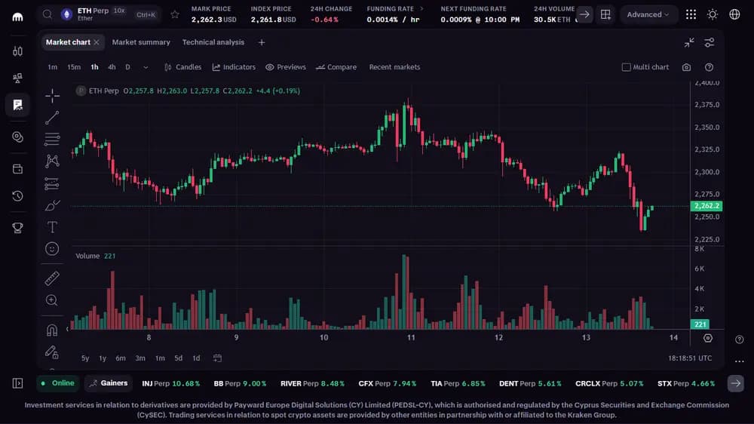Open the wallet sidebar icon
This screenshot has width=754, height=424.
coord(18,169)
